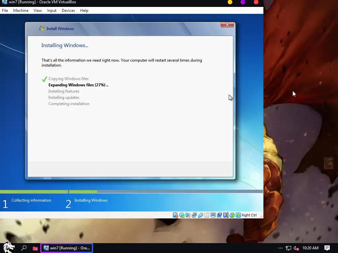Click the 'Completing installation' step text
The image size is (338, 253).
pos(69,104)
